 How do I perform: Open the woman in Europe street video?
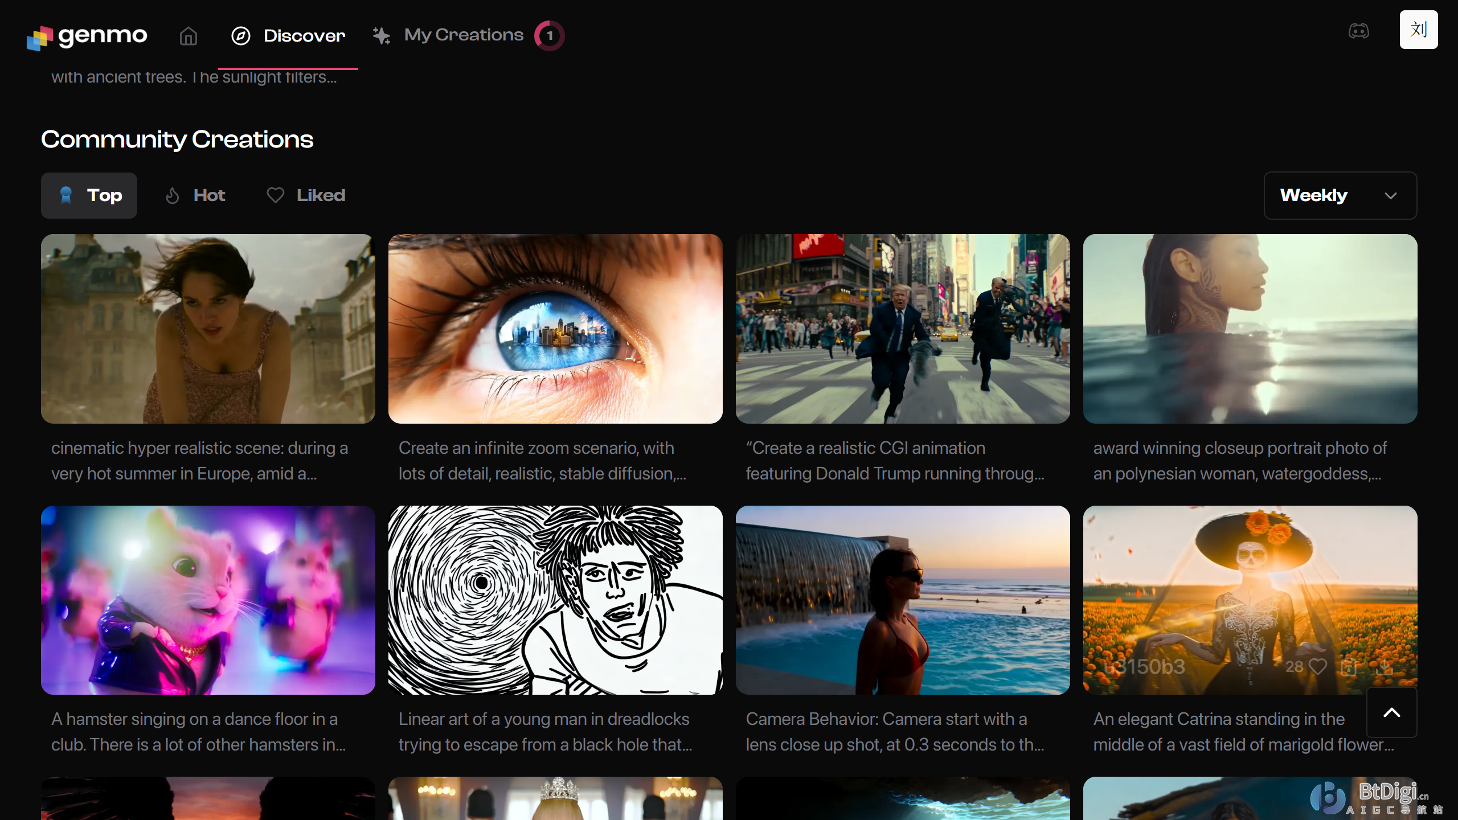(x=208, y=329)
